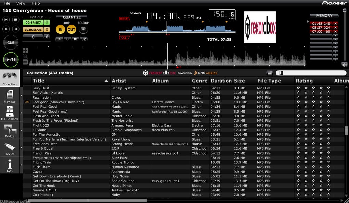Toggle the QUANTIZE button
Screen dimensions: 349x203
point(72,17)
